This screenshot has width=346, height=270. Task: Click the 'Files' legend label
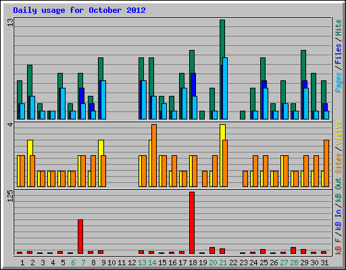tap(339, 54)
